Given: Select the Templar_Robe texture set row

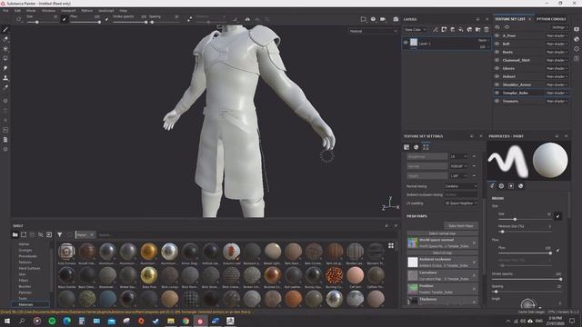Looking at the screenshot, I should coord(531,93).
